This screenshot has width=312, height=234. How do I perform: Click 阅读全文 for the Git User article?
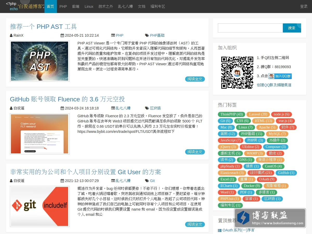point(195,224)
